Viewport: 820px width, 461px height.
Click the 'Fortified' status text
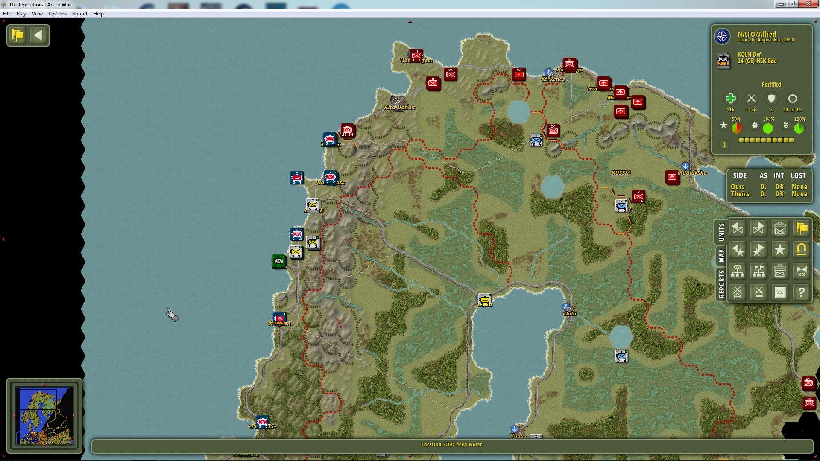tap(771, 85)
